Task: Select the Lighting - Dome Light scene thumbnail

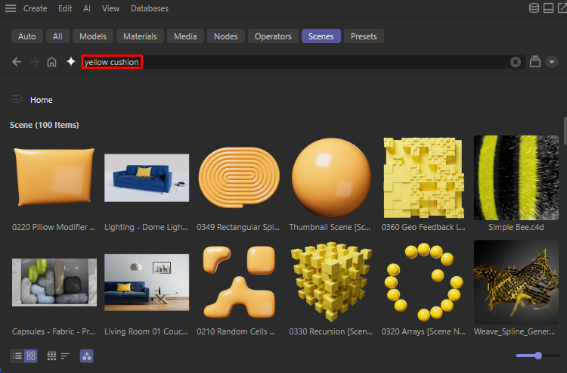Action: (147, 178)
